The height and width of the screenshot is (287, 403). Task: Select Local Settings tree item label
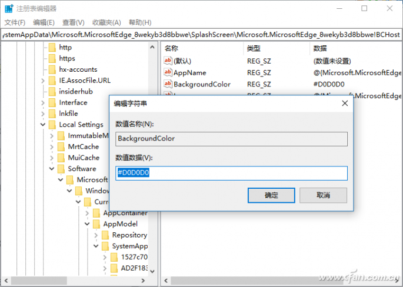81,125
